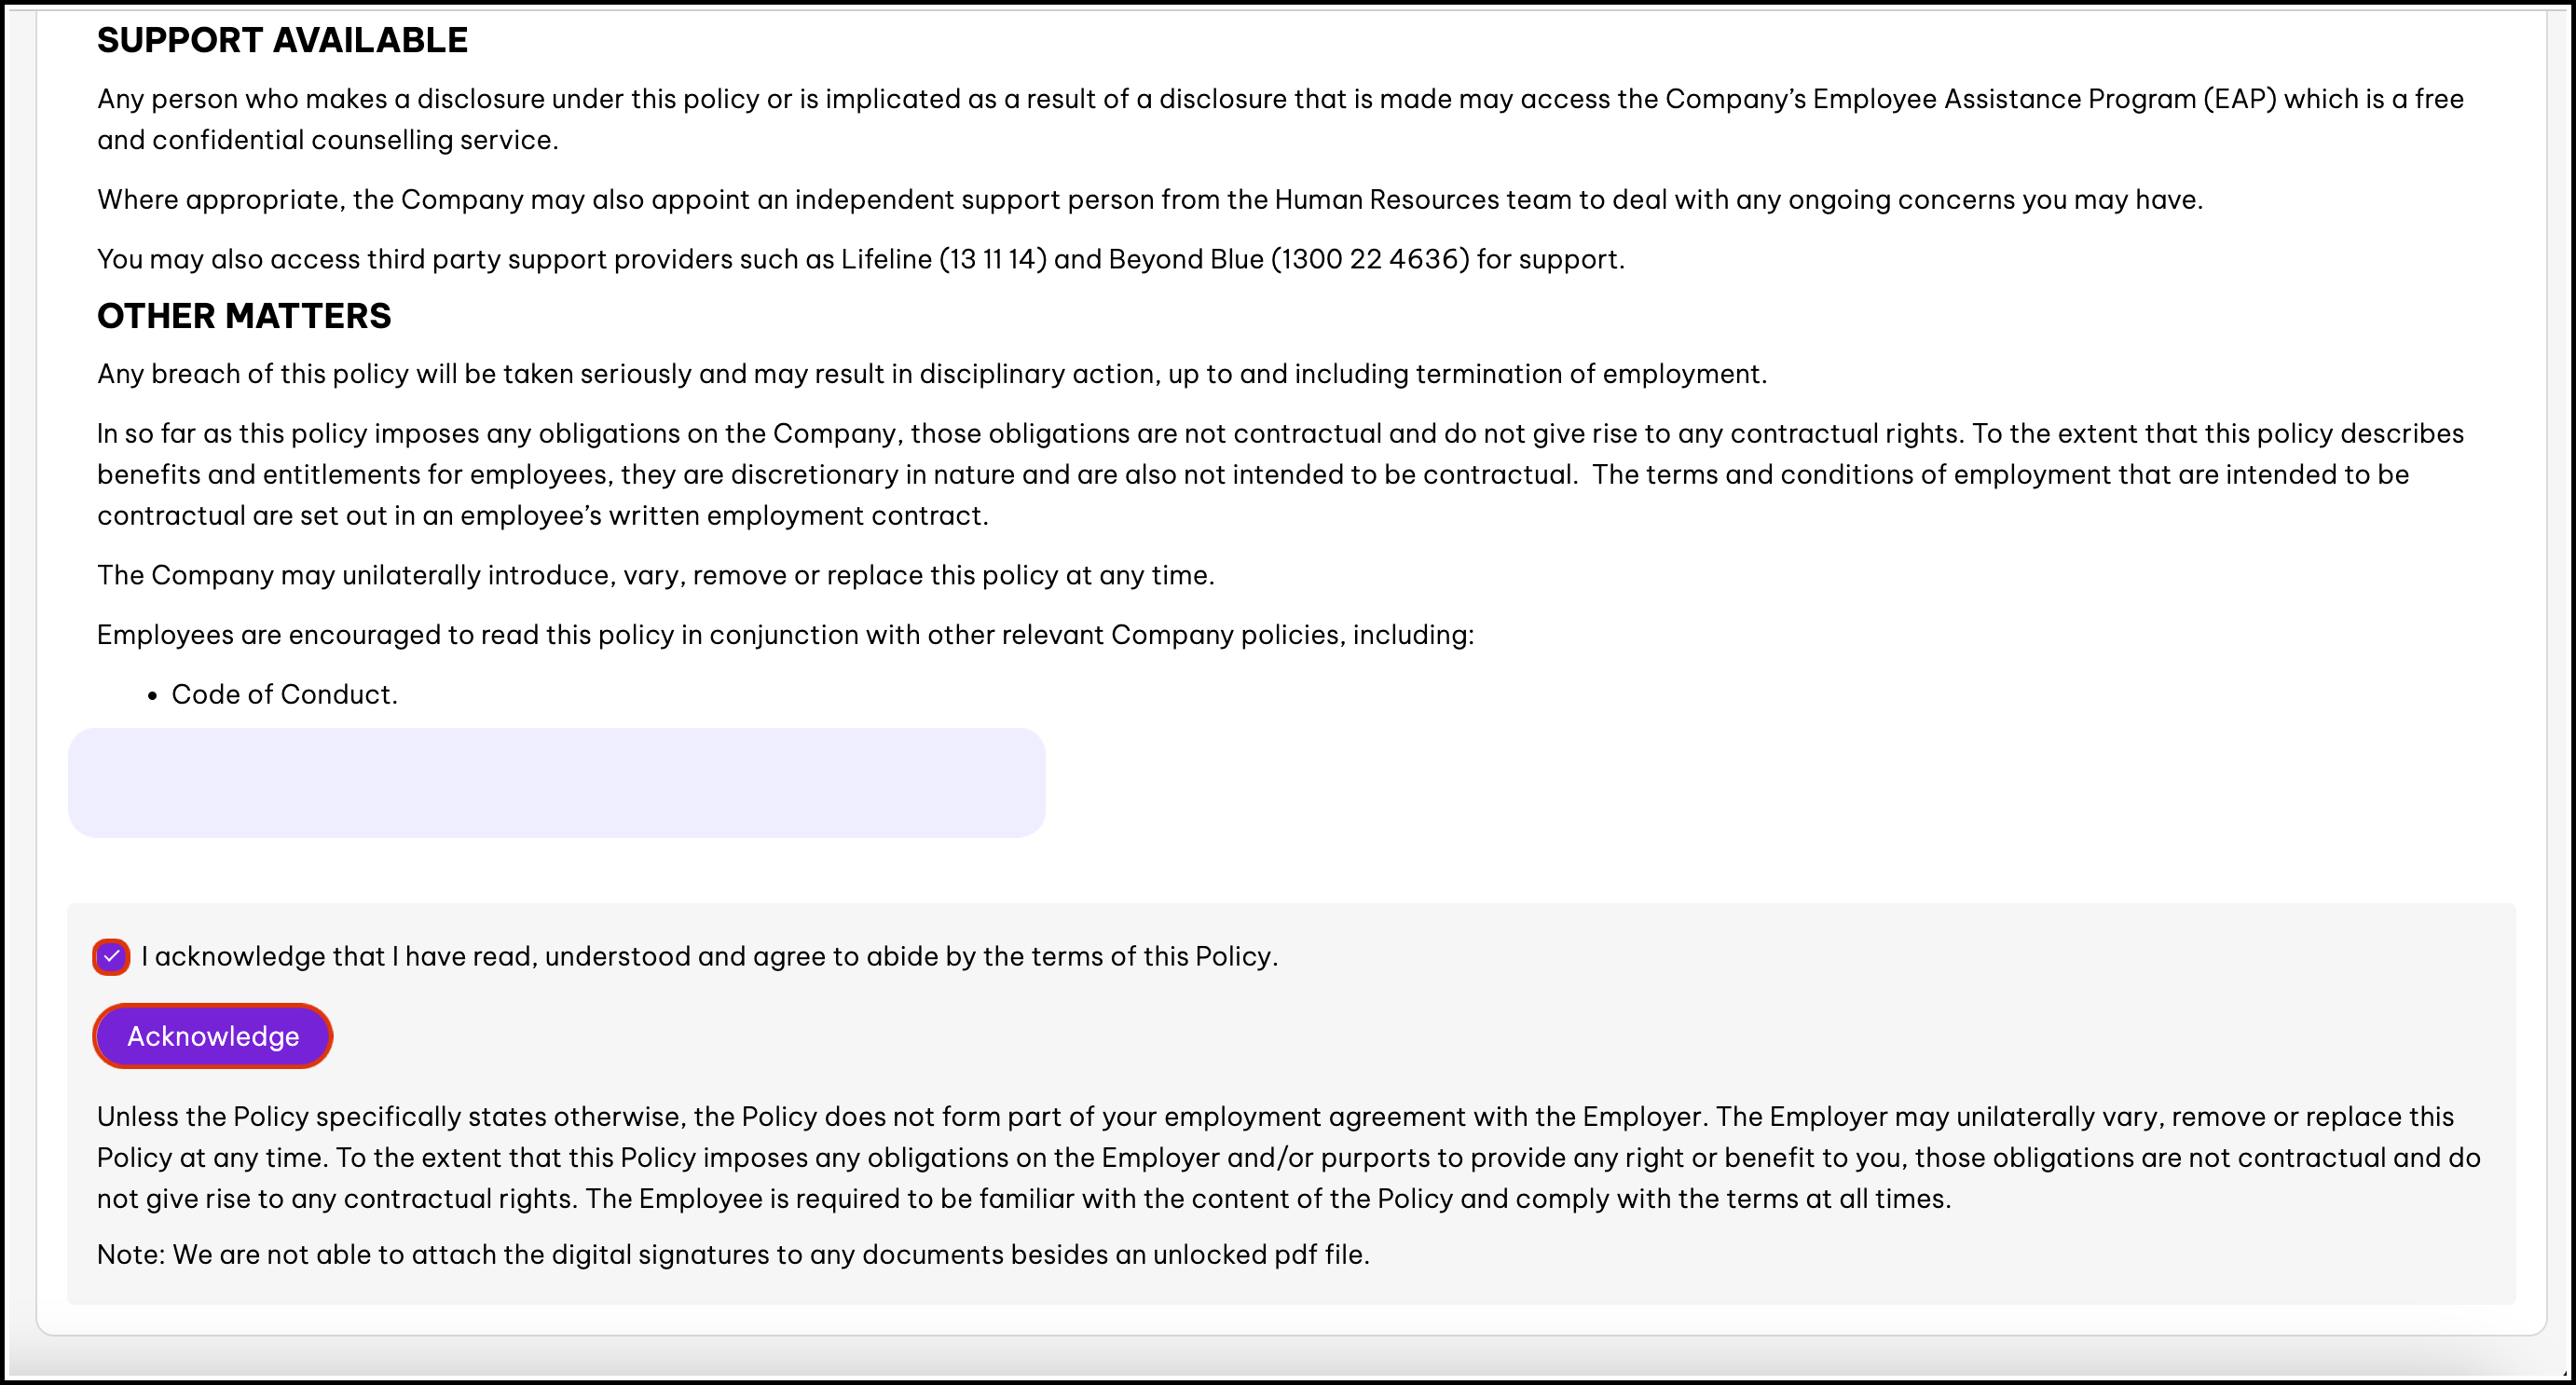Click the 'Any breach of this policy' sentence
Screen dimensions: 2576x1385
[931, 374]
